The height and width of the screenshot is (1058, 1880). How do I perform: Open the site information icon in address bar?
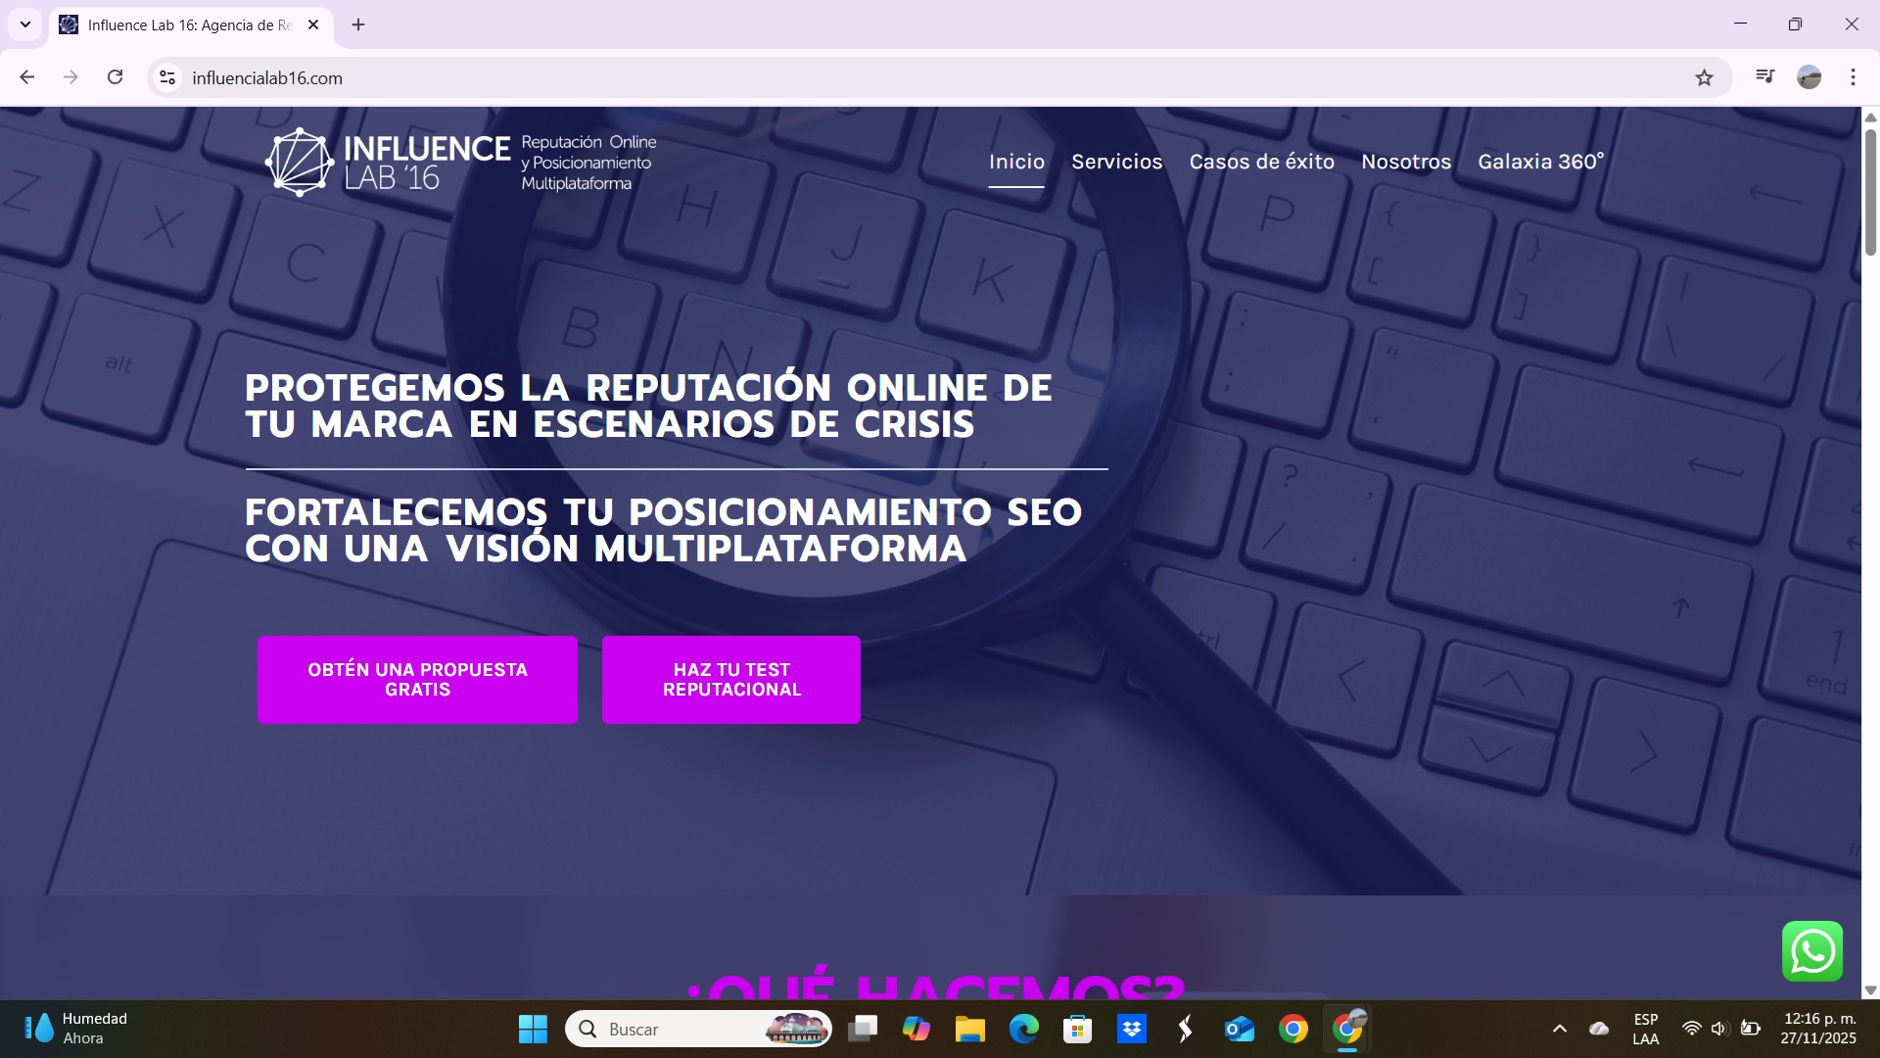167,77
